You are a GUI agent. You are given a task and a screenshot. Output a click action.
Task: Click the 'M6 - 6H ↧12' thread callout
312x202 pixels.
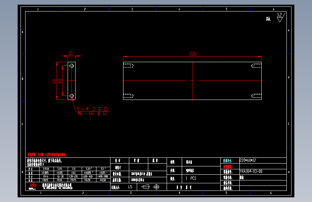click(x=92, y=114)
